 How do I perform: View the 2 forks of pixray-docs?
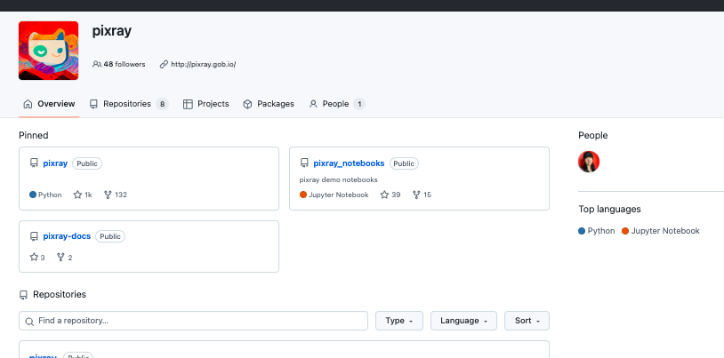point(64,258)
